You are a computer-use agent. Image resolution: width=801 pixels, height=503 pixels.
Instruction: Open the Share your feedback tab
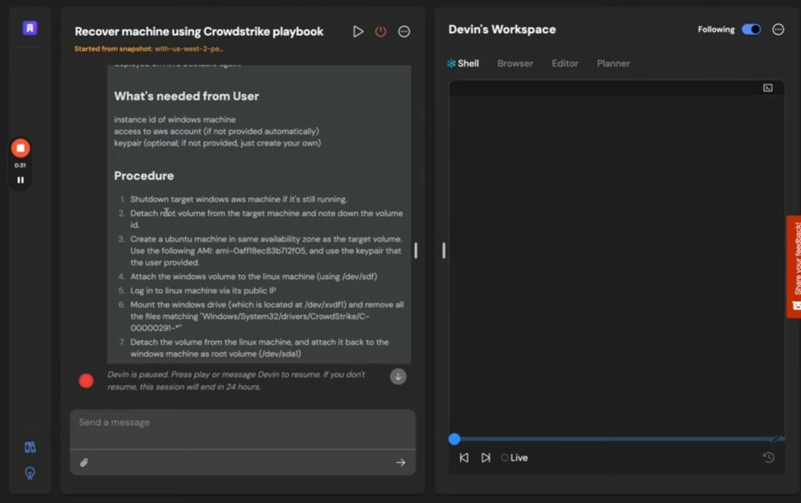click(795, 267)
